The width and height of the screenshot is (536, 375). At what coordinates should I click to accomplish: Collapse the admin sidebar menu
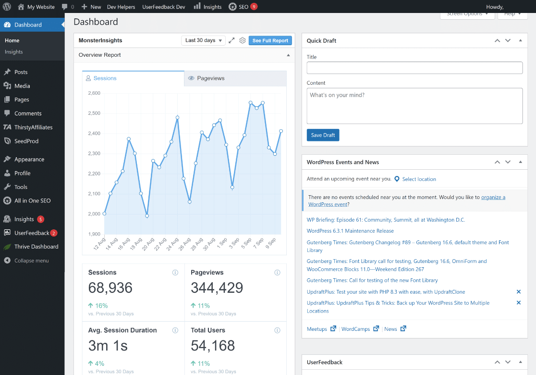pos(32,261)
